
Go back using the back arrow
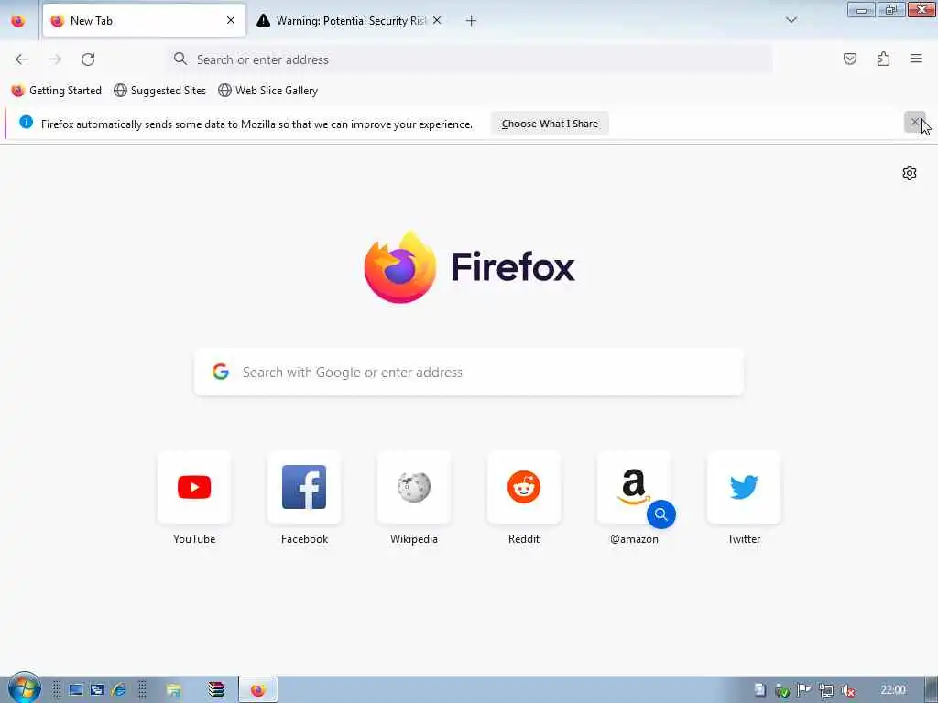22,59
